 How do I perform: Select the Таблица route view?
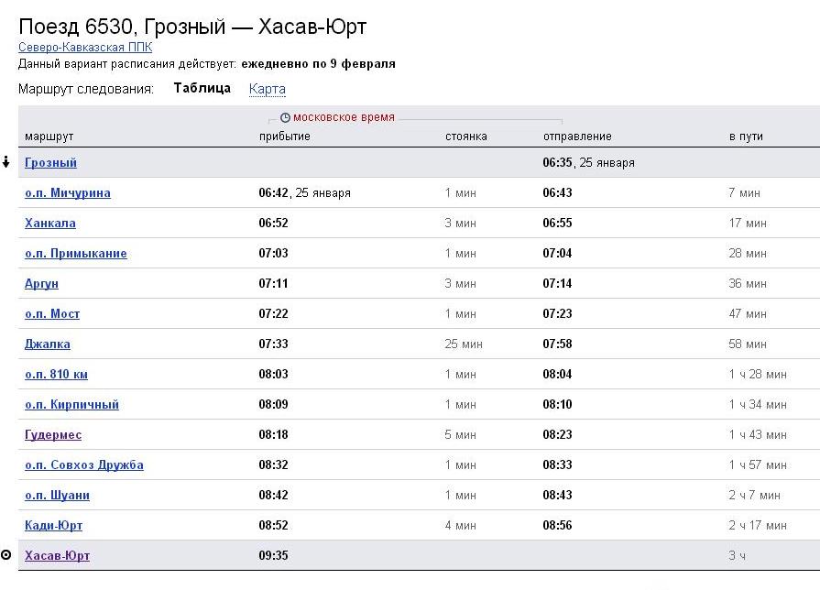(202, 89)
